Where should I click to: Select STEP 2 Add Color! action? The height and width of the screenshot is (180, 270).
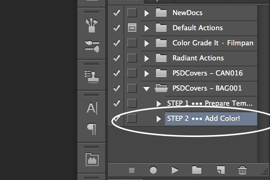204,118
